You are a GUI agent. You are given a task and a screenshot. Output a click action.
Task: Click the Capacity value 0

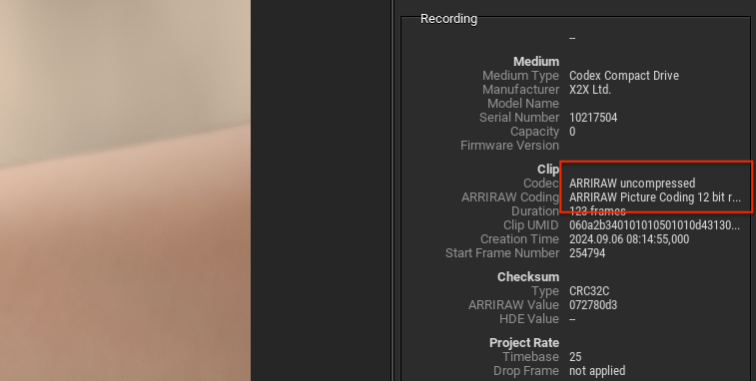572,132
